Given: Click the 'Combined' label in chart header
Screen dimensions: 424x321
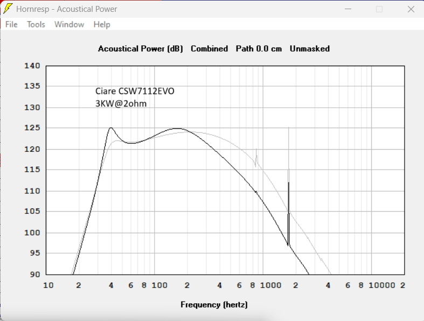Looking at the screenshot, I should coord(209,48).
